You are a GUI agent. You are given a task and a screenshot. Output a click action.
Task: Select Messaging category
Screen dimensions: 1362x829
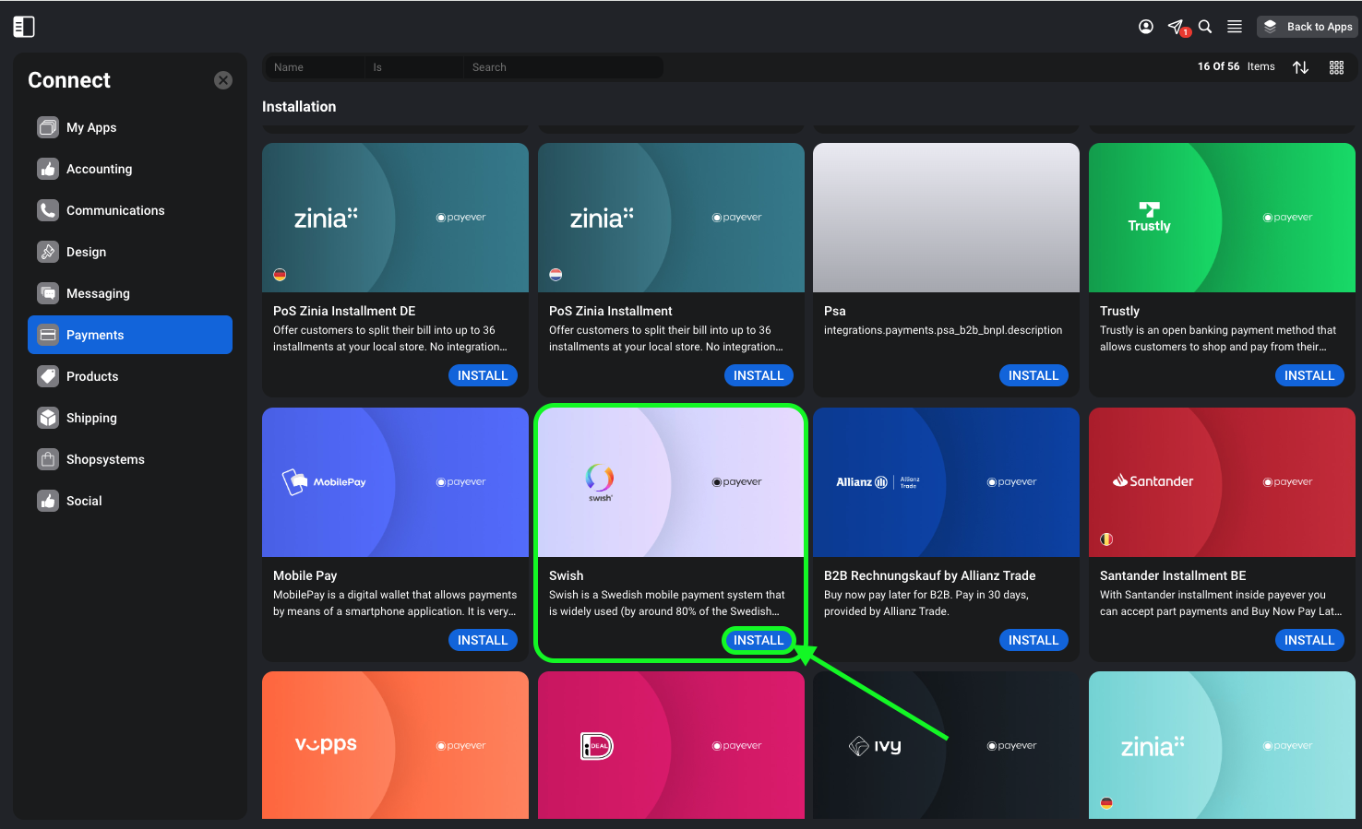pyautogui.click(x=130, y=293)
